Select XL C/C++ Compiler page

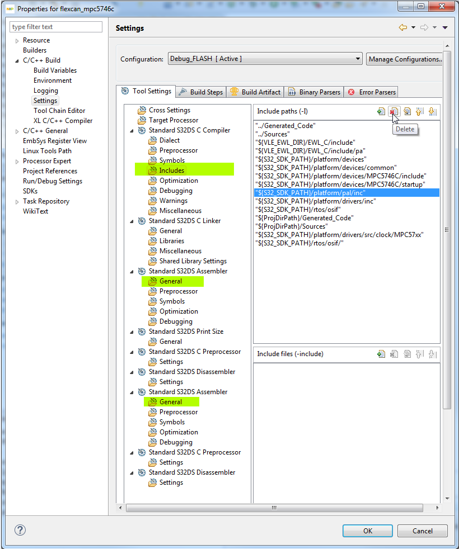click(63, 121)
